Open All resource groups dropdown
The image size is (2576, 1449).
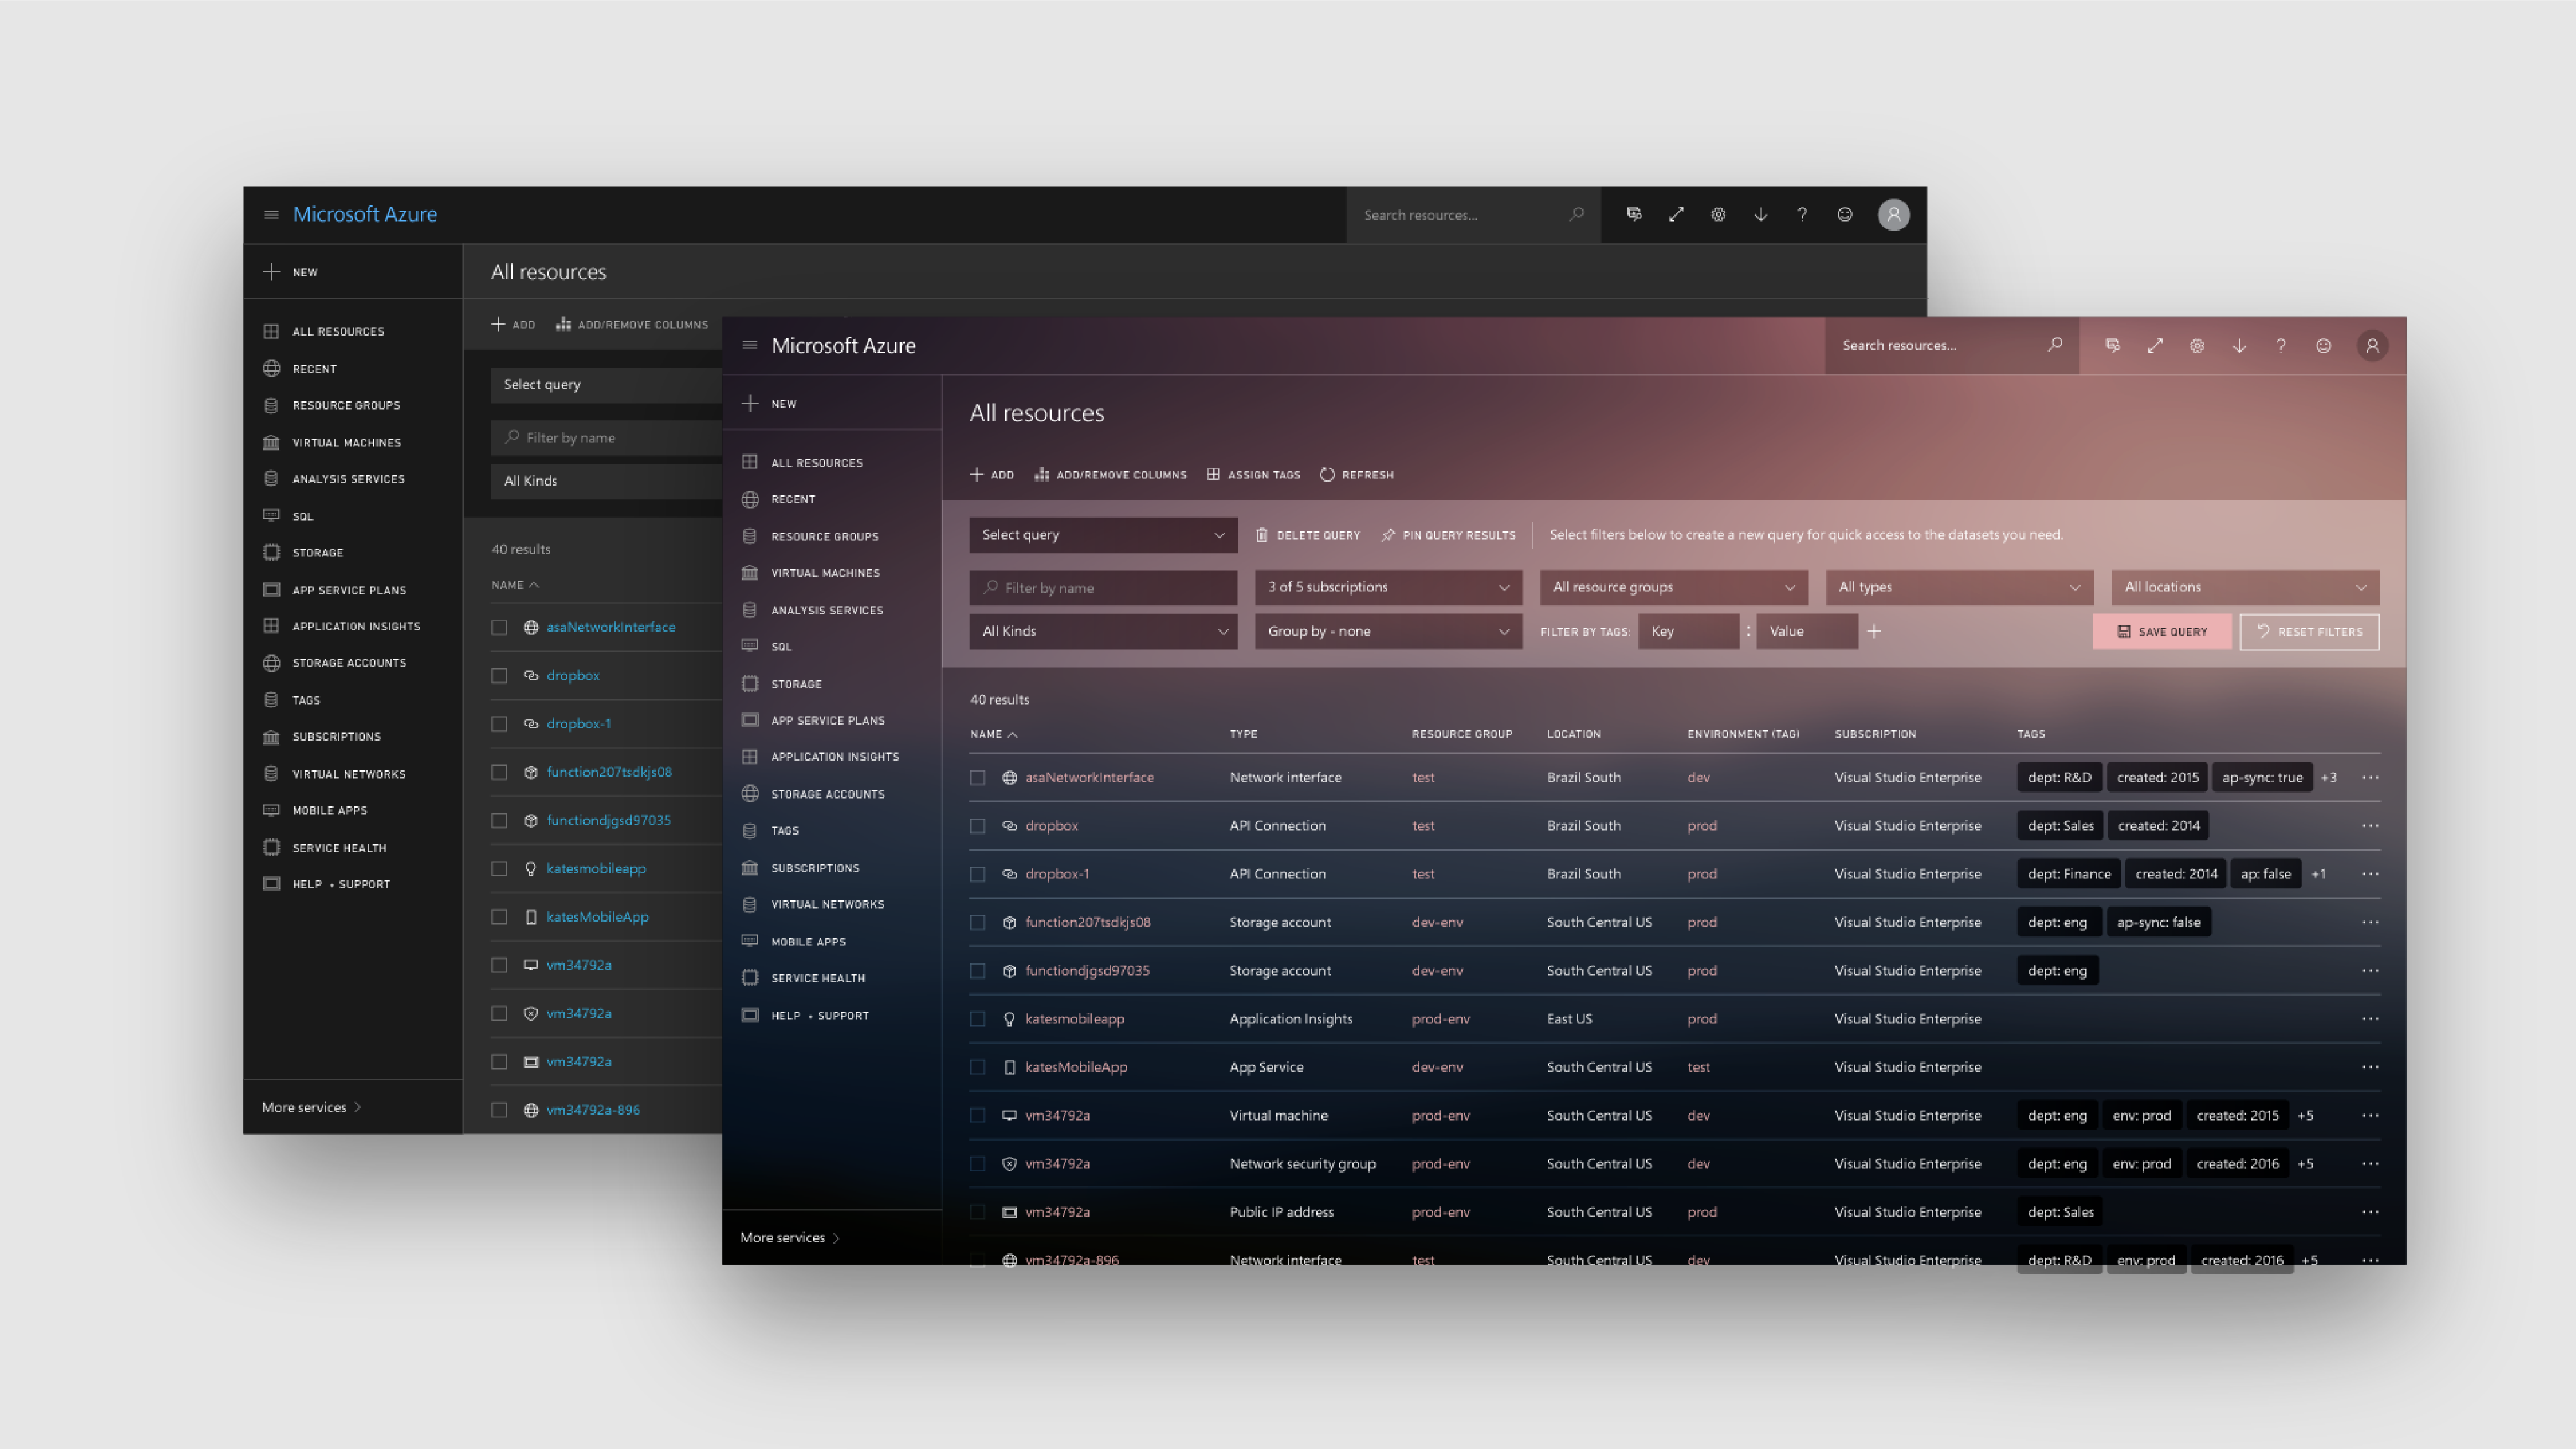click(x=1674, y=587)
